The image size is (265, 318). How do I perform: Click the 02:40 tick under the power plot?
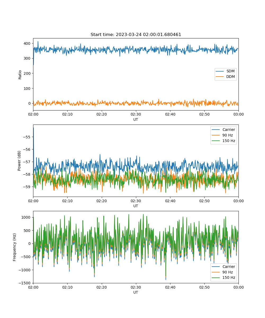coord(170,201)
